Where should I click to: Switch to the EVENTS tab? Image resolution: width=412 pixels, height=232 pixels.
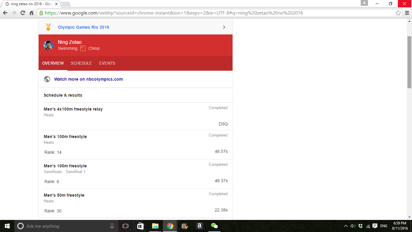[107, 63]
